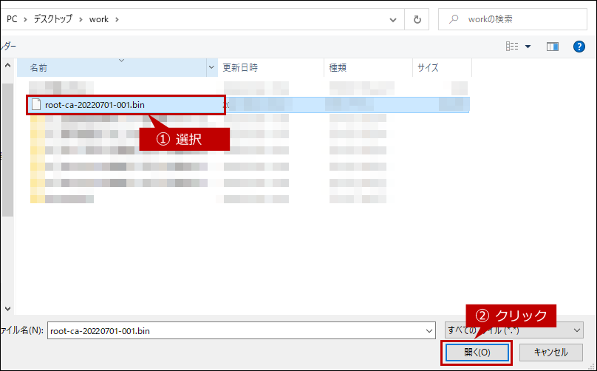Sort by 名前 column header
Image resolution: width=597 pixels, height=371 pixels.
112,68
